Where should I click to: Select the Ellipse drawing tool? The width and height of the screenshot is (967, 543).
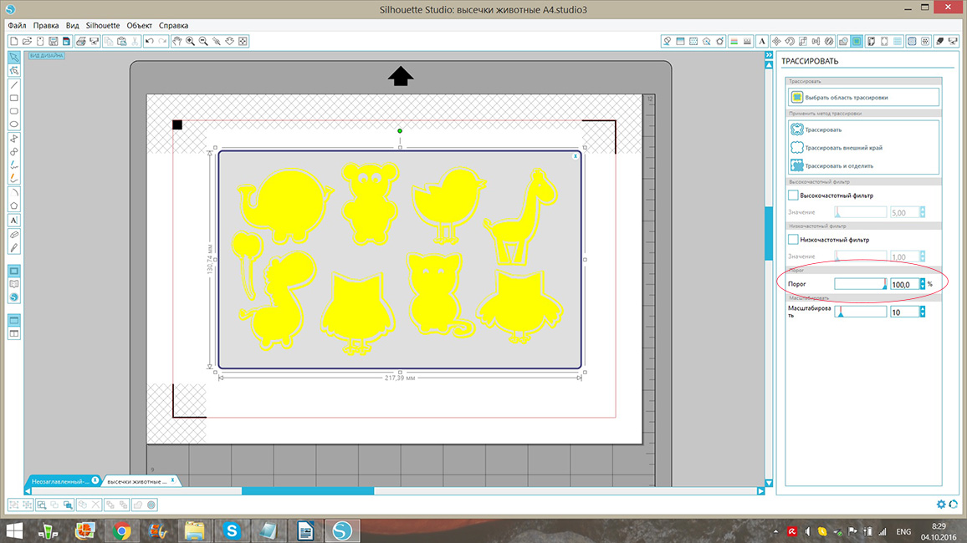[x=14, y=124]
